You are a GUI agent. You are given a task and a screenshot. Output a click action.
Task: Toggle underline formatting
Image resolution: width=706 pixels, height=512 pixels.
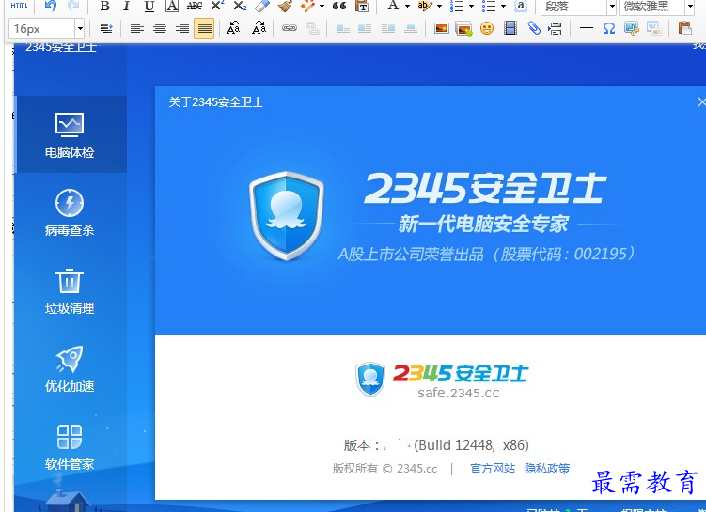tap(149, 6)
